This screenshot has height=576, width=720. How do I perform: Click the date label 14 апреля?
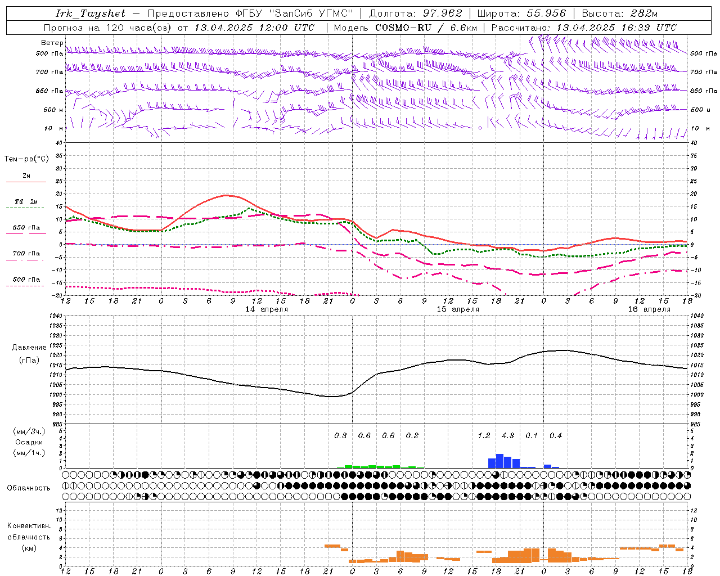pyautogui.click(x=267, y=309)
